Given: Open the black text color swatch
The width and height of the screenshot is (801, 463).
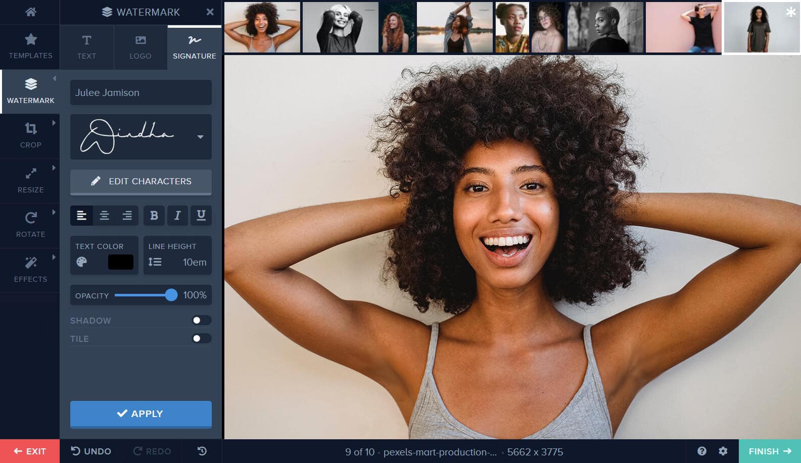Looking at the screenshot, I should pyautogui.click(x=121, y=262).
